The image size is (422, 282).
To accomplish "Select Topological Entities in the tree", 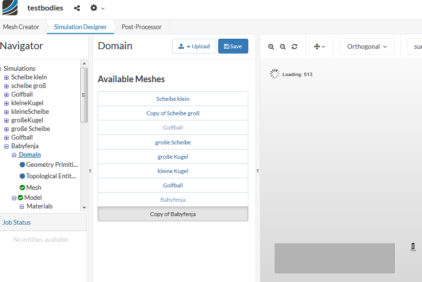I will (51, 176).
